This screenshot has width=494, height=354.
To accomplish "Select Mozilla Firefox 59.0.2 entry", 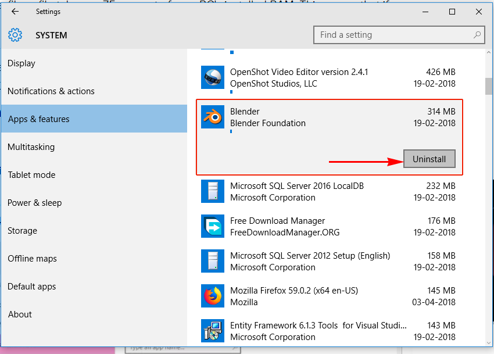I will point(328,296).
